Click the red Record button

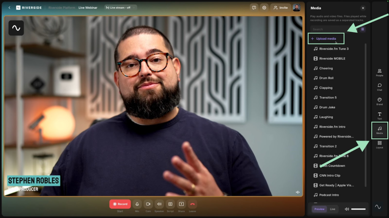click(120, 204)
